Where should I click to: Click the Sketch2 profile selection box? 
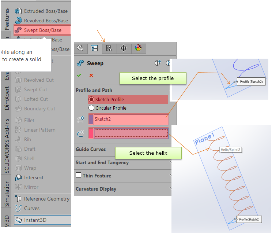pos(131,119)
